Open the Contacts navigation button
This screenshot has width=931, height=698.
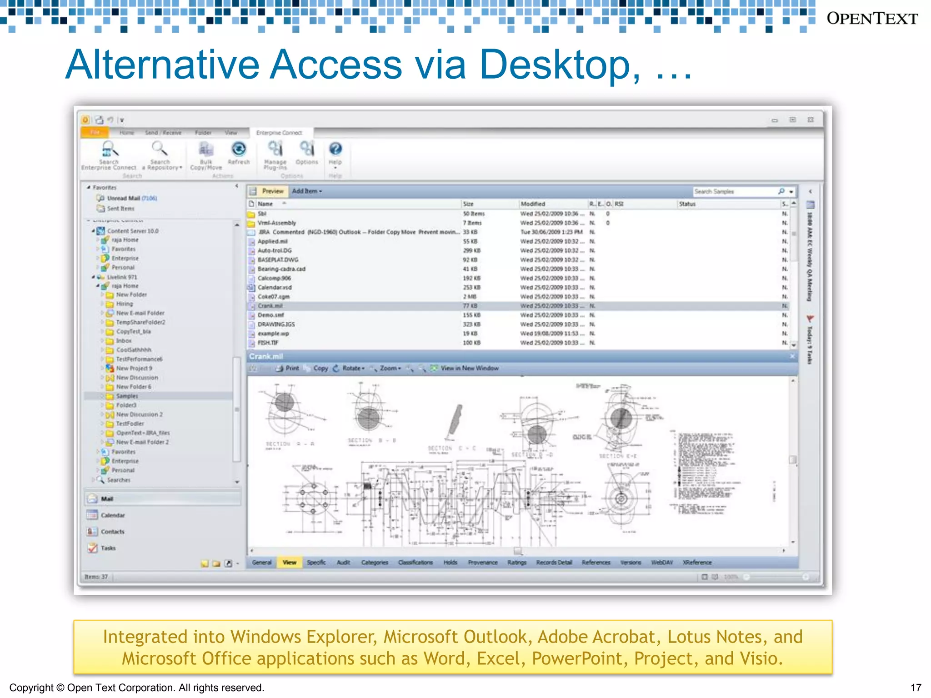[x=162, y=531]
